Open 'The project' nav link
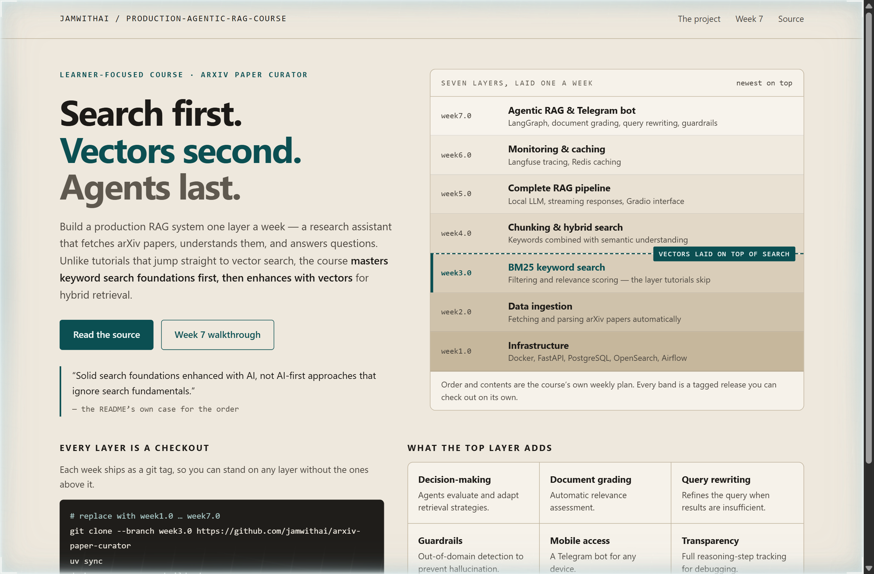The image size is (874, 574). pos(699,19)
